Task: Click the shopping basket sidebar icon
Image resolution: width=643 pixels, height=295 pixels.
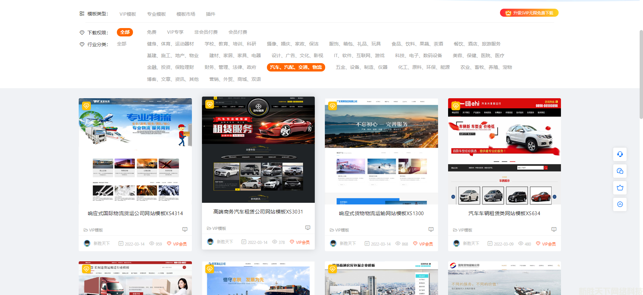Action: point(620,188)
